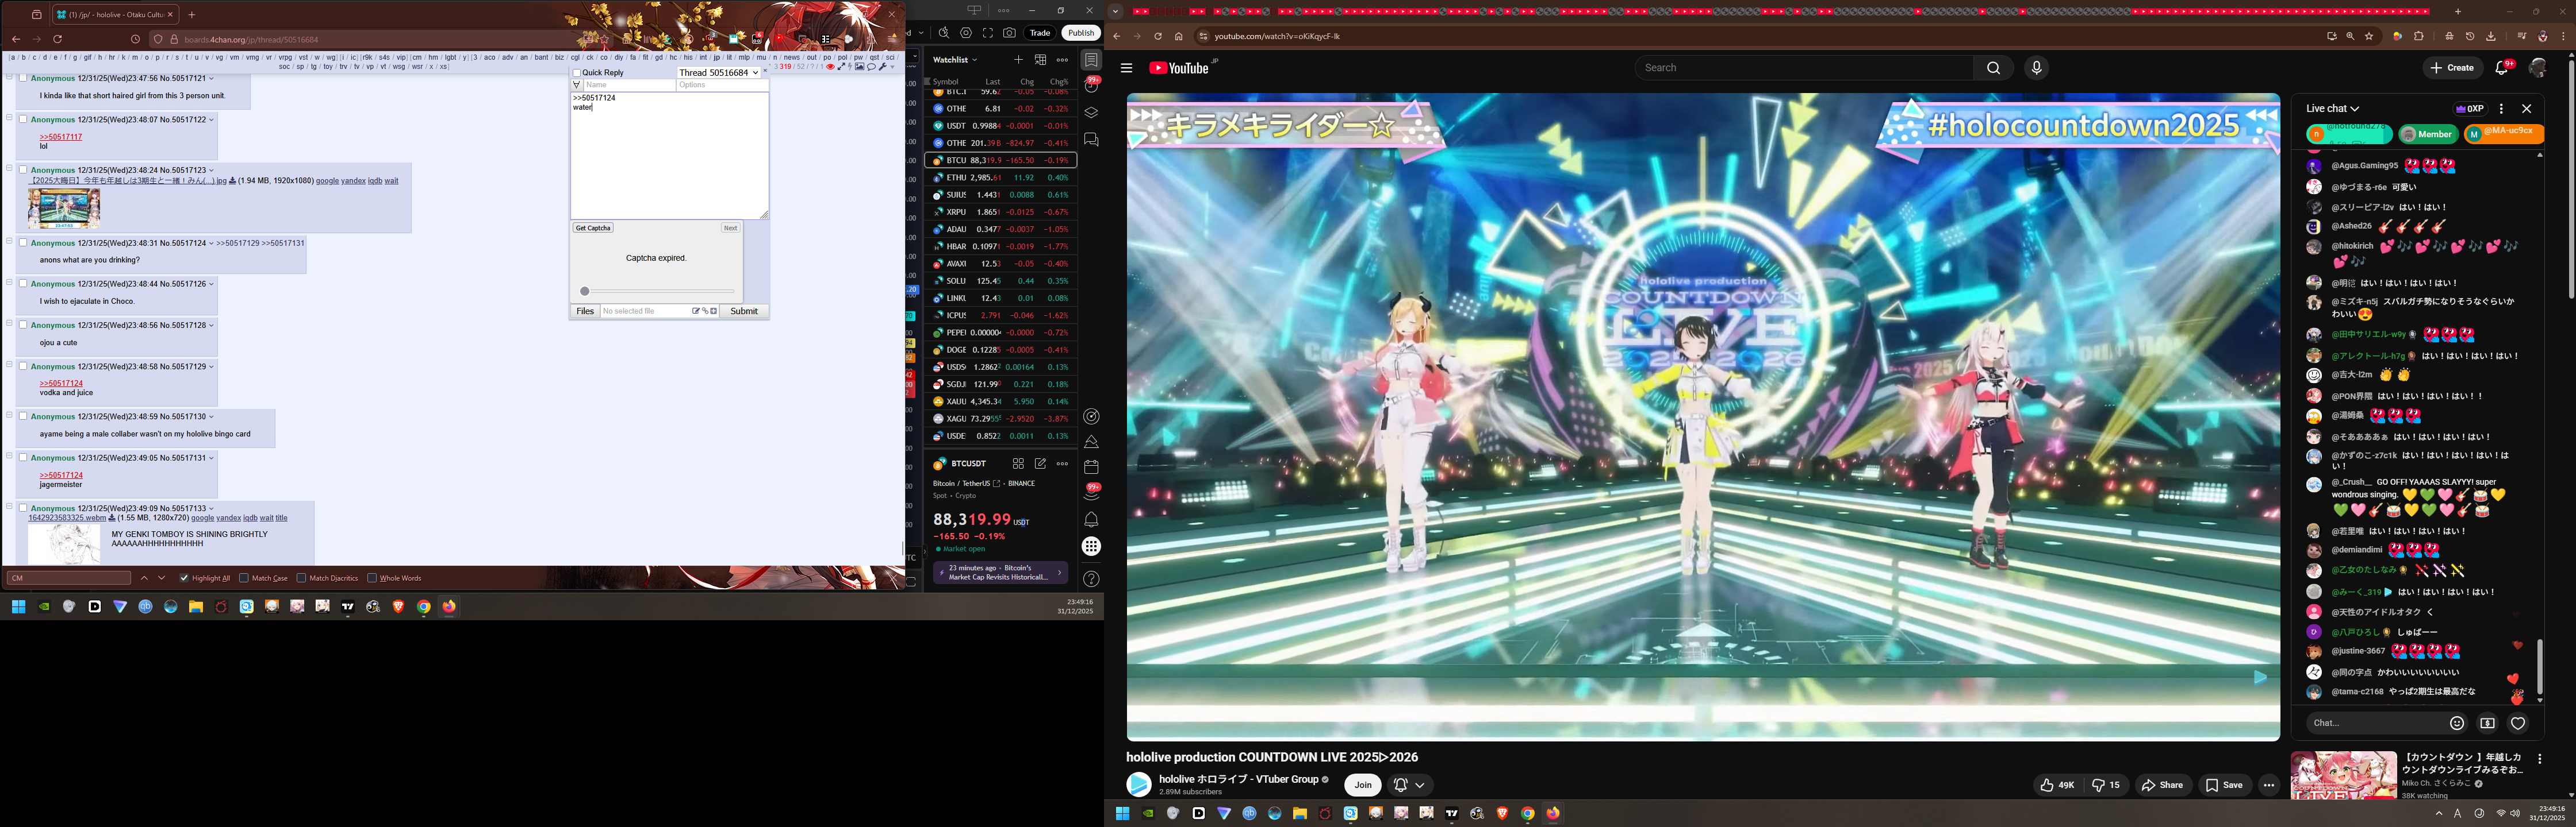
Task: Tick the Quick Reply checkbox
Action: (x=577, y=73)
